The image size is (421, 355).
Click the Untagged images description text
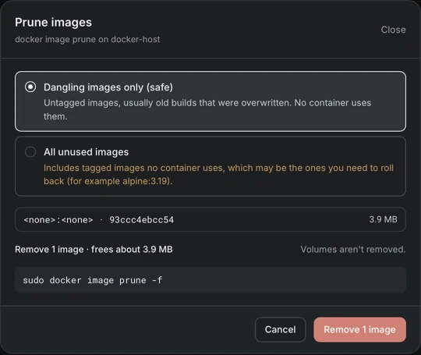click(x=207, y=110)
